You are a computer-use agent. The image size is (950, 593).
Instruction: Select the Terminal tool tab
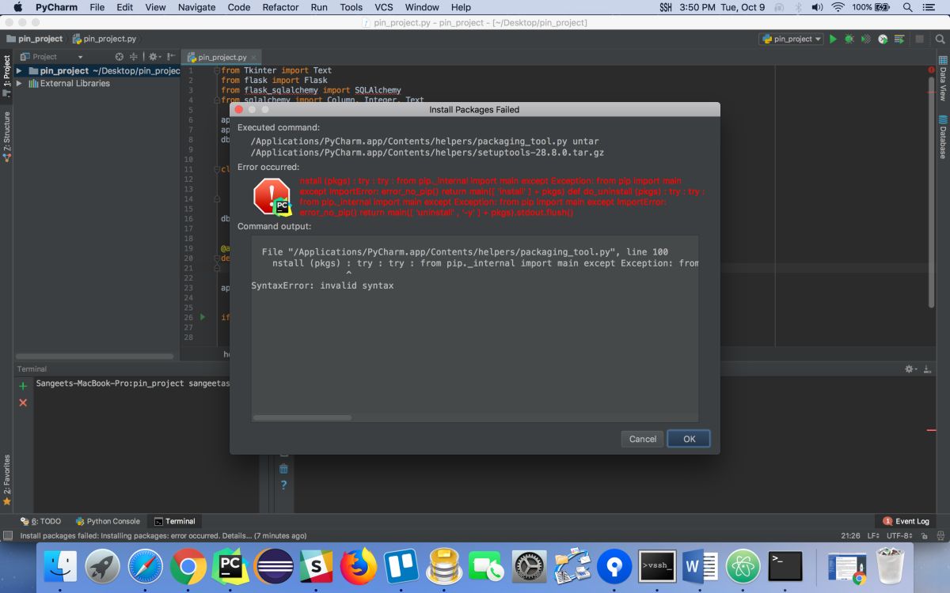pyautogui.click(x=174, y=521)
